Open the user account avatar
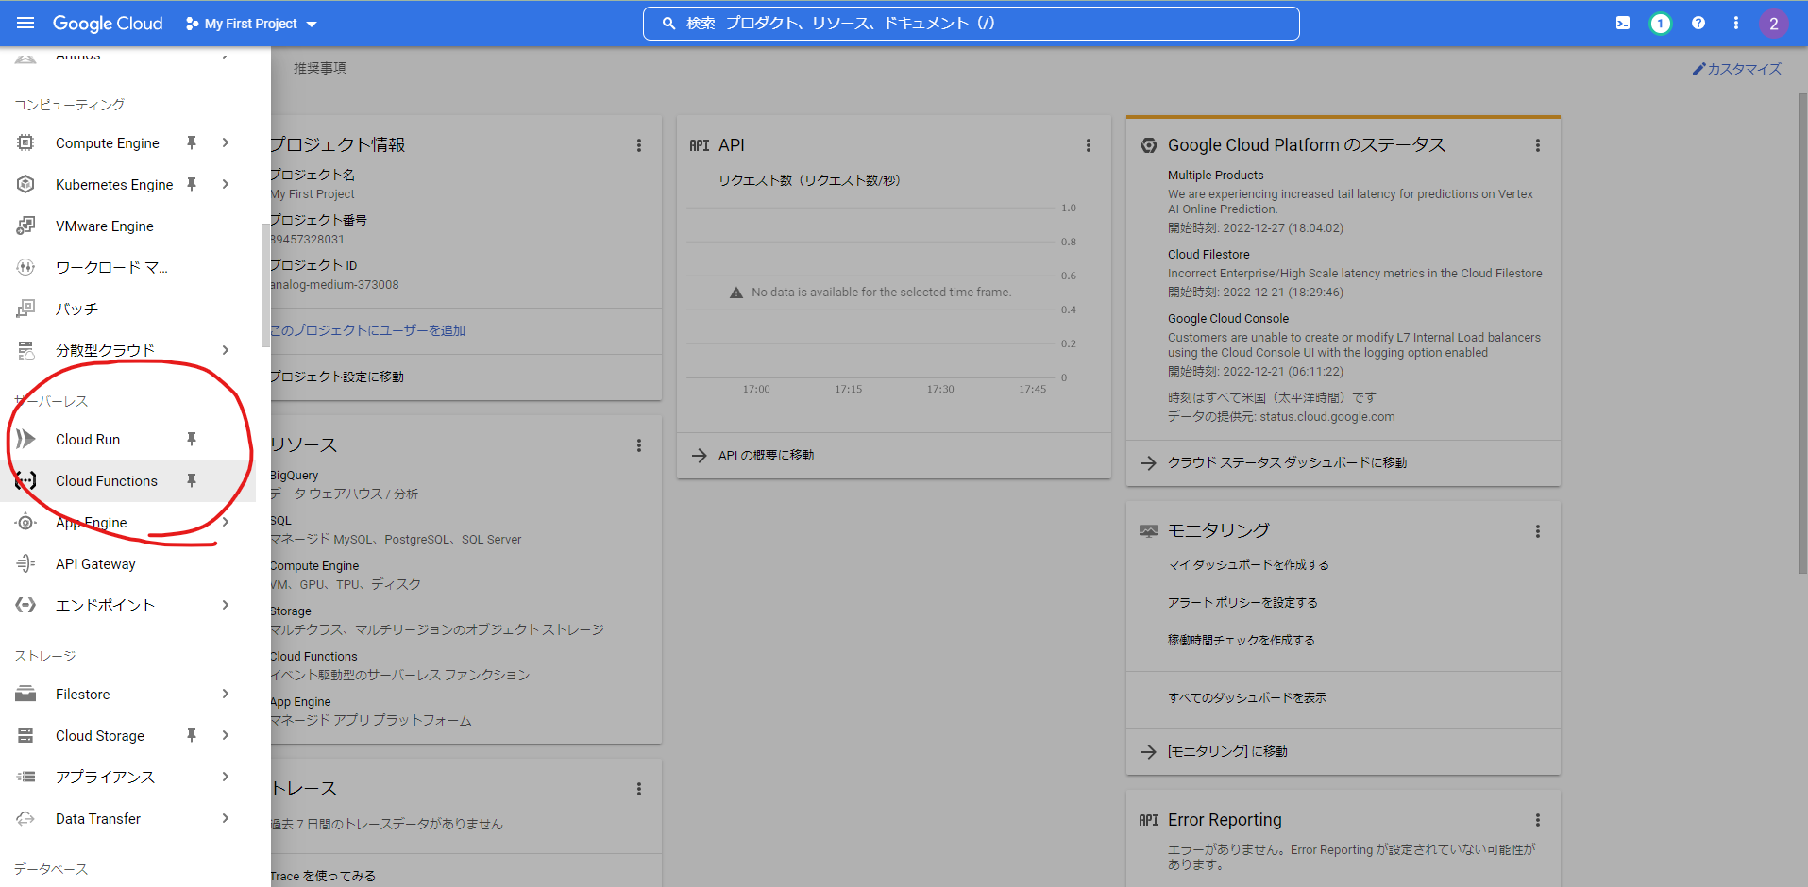 coord(1774,23)
